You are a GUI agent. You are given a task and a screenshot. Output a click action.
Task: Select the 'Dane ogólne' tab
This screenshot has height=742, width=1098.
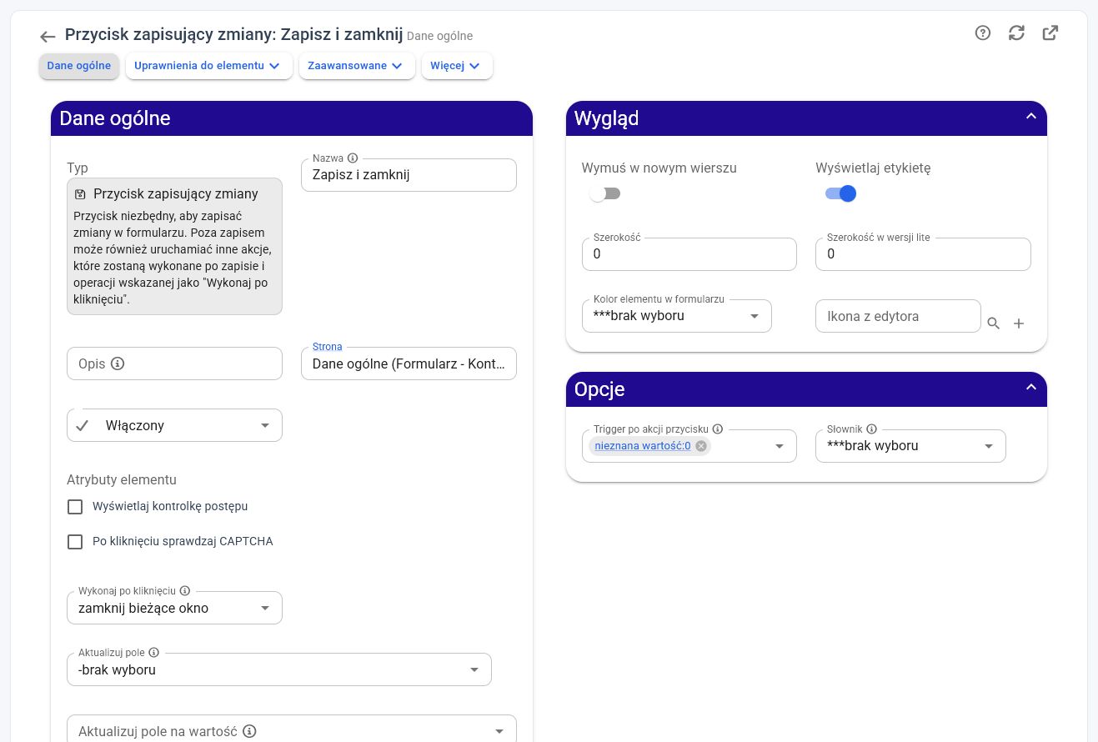[79, 66]
